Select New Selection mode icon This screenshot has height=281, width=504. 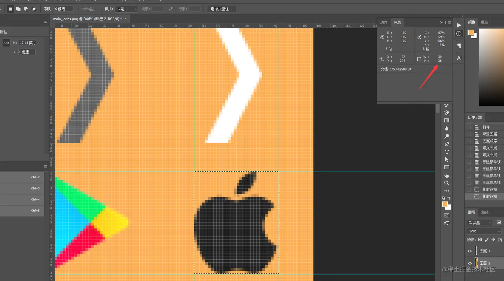pos(10,9)
